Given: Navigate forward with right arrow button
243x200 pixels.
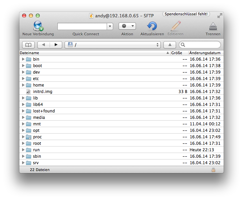Looking at the screenshot, I should pyautogui.click(x=56, y=45).
